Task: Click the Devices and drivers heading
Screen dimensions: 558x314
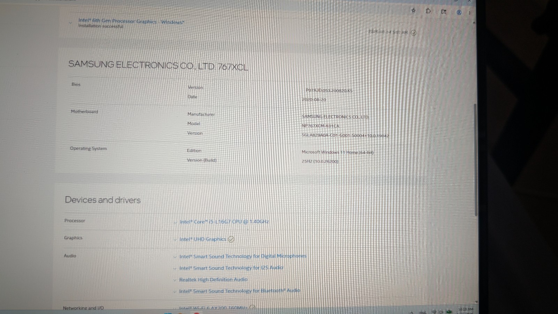Action: (x=103, y=200)
